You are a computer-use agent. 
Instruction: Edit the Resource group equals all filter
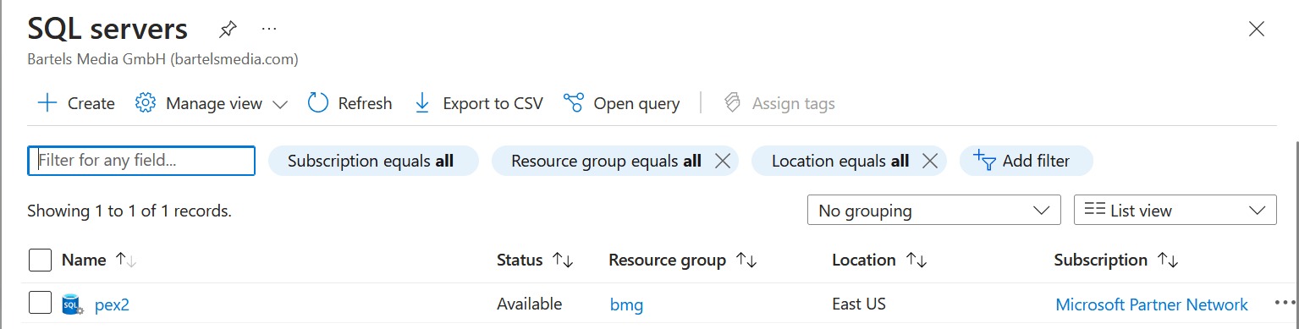606,161
